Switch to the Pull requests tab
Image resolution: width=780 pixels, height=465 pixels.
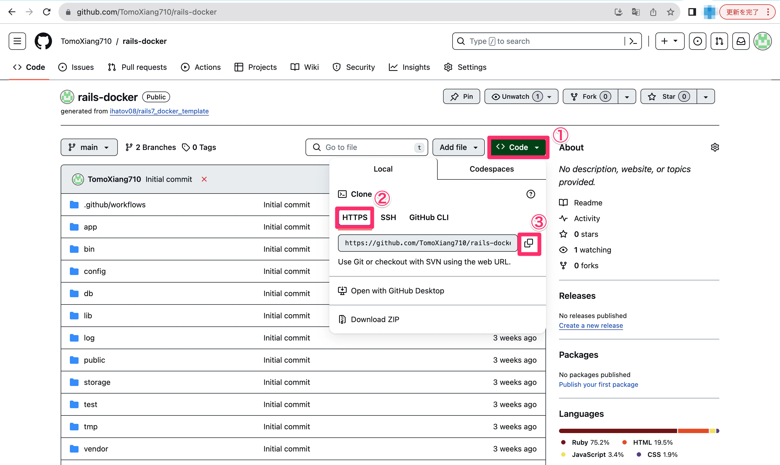(x=137, y=67)
